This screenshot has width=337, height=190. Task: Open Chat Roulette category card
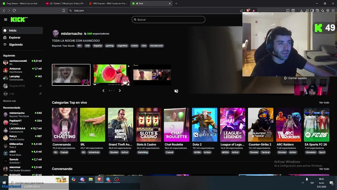(176, 125)
